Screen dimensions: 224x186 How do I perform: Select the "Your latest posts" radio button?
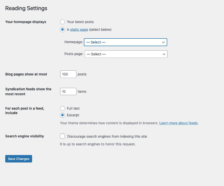click(62, 22)
